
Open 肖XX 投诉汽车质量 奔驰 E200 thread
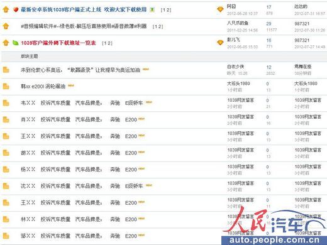click(79, 119)
